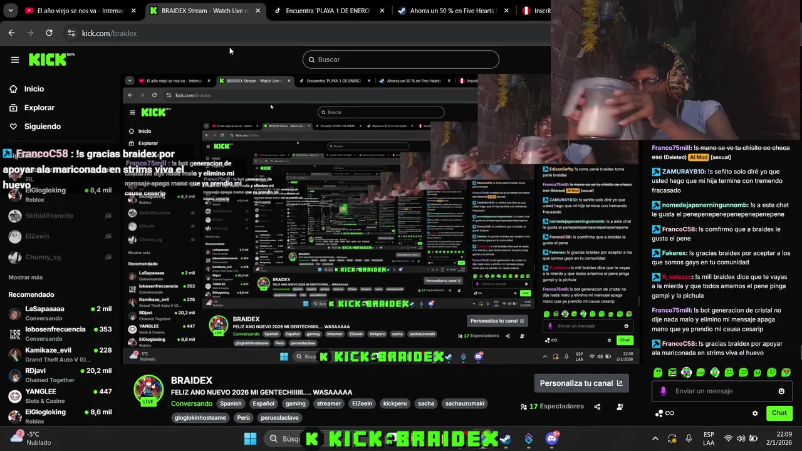Close the BRAIDEX Stream browser tab
This screenshot has height=451, width=802.
[x=258, y=11]
